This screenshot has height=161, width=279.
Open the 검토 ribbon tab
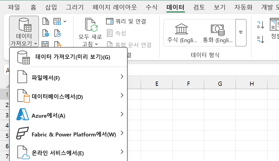tap(199, 7)
